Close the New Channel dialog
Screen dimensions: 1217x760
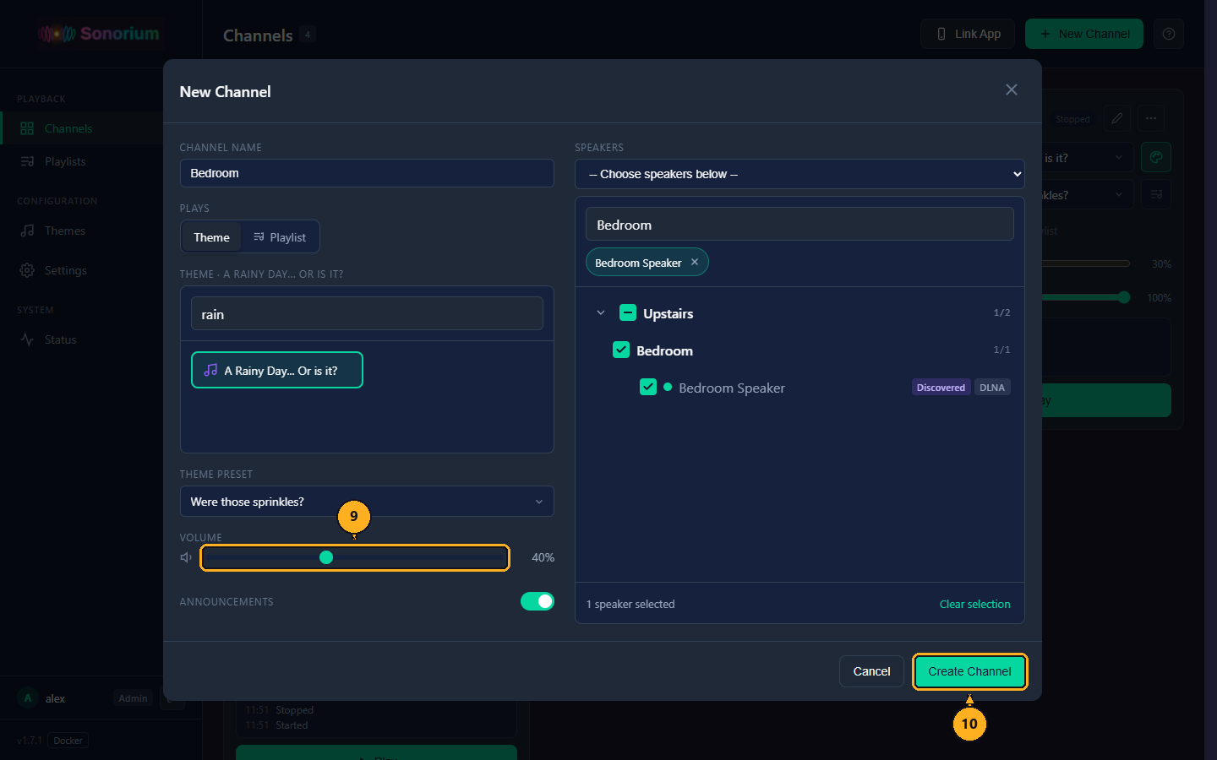click(1012, 90)
